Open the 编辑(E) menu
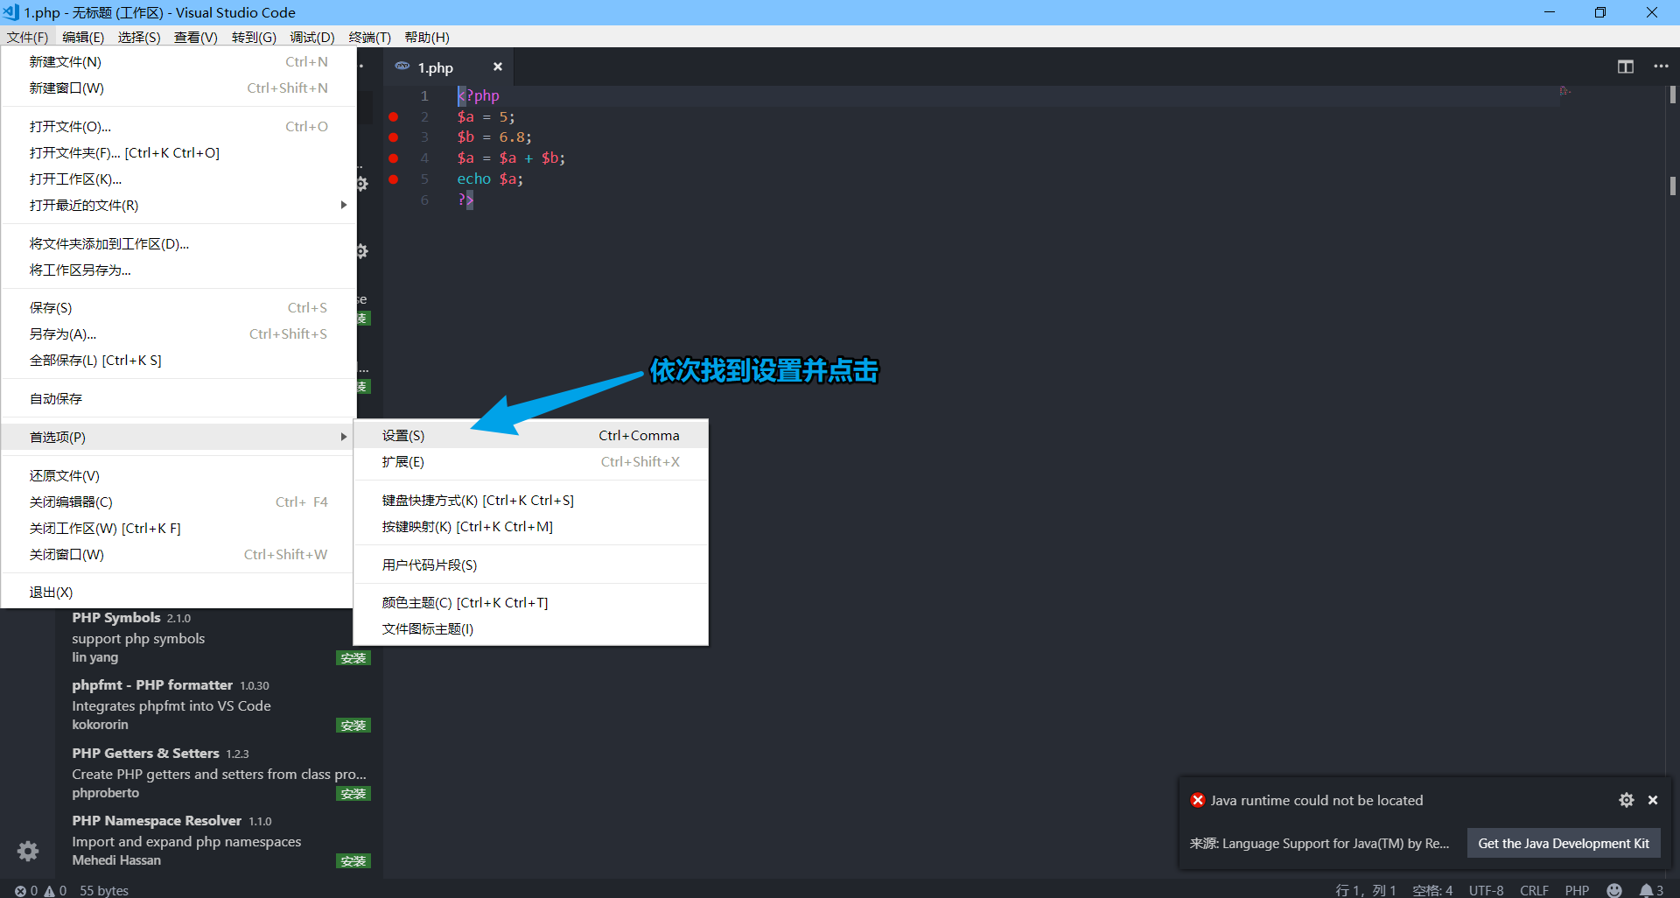The image size is (1680, 898). coord(83,37)
